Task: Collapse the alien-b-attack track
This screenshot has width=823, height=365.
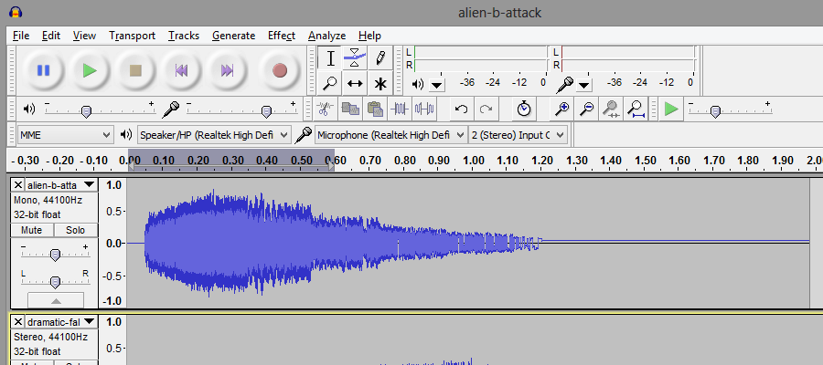Action: pyautogui.click(x=55, y=300)
